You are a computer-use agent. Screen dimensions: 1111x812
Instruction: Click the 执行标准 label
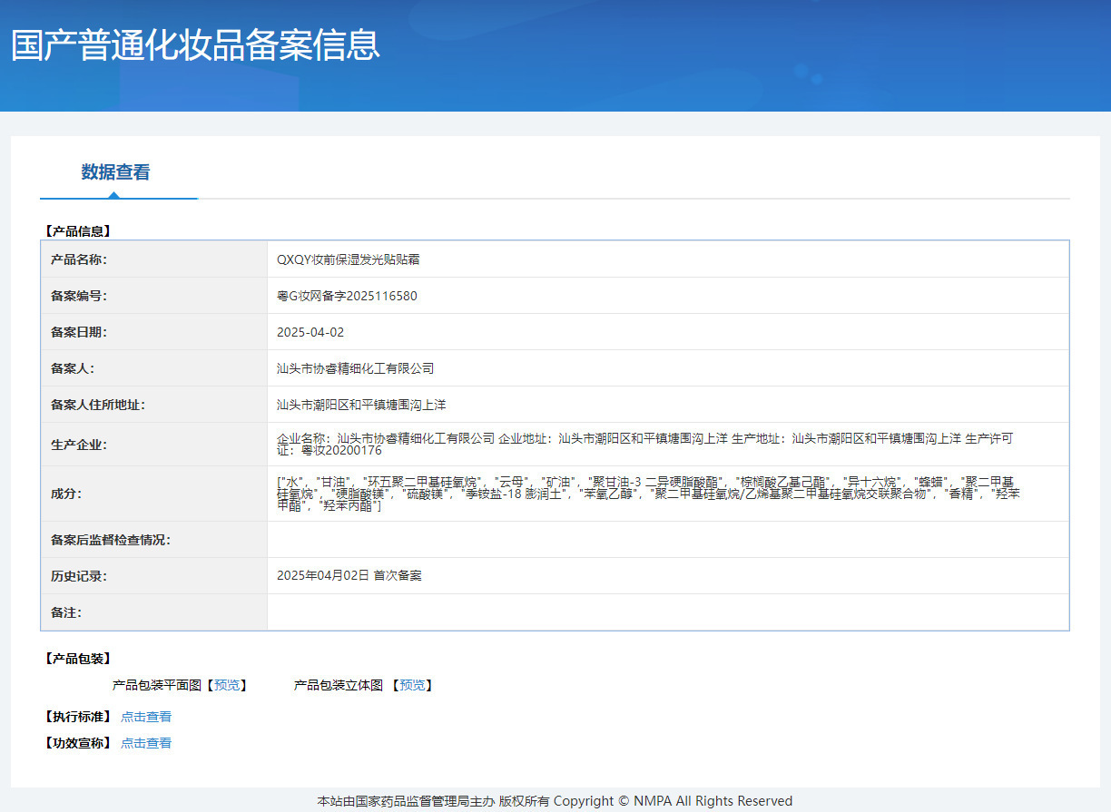click(x=77, y=717)
